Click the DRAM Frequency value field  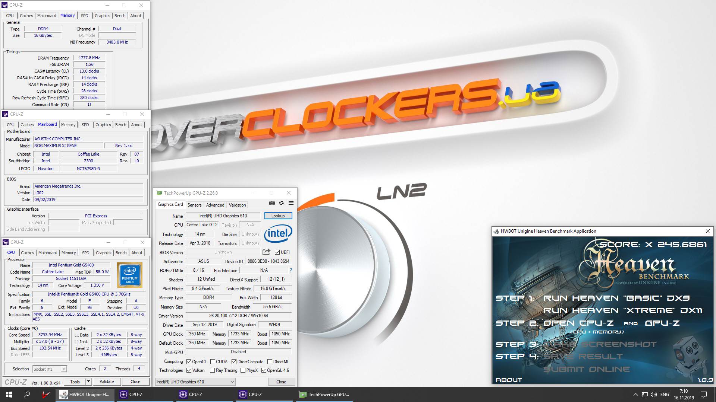(x=89, y=58)
